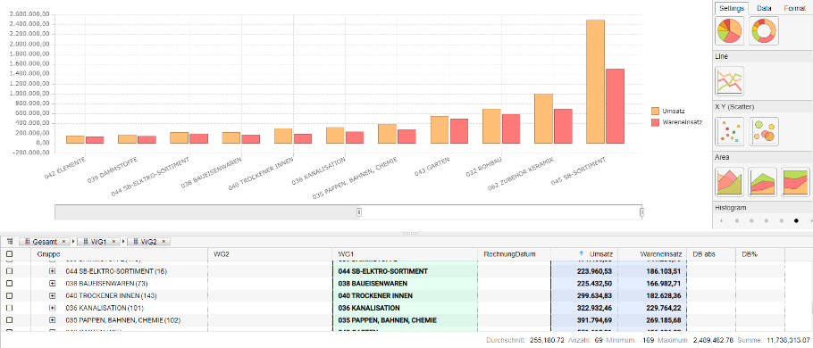Go to previous chart types page arrow
This screenshot has width=813, height=348.
click(720, 220)
